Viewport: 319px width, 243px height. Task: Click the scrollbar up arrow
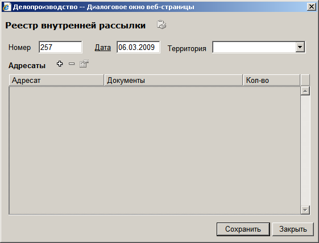pos(305,91)
